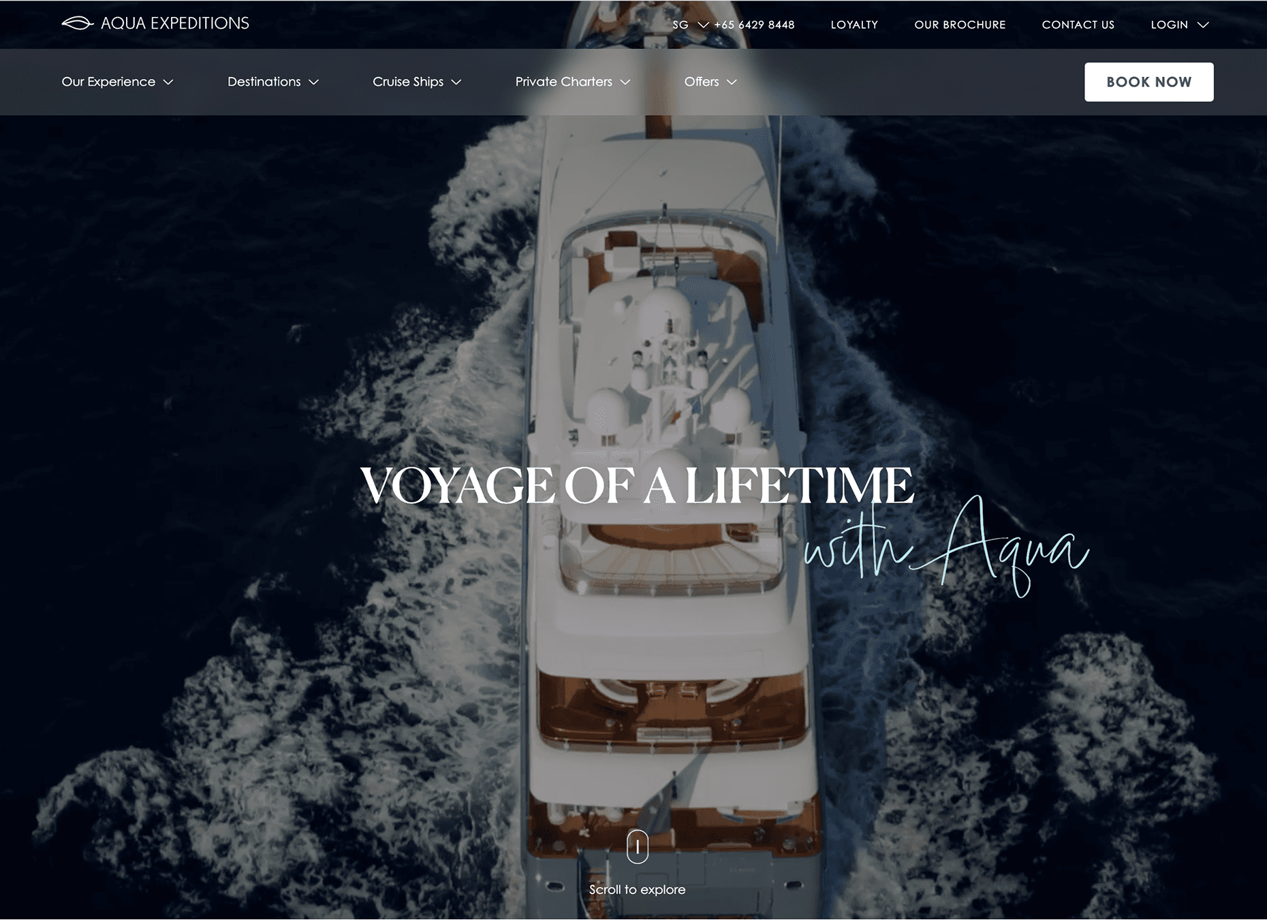The image size is (1267, 920).
Task: Open the LOYALTY link
Action: coord(854,25)
